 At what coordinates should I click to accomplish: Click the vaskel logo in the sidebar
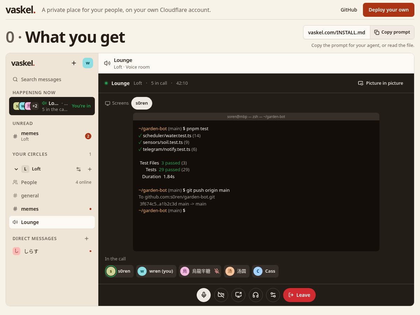click(x=23, y=63)
